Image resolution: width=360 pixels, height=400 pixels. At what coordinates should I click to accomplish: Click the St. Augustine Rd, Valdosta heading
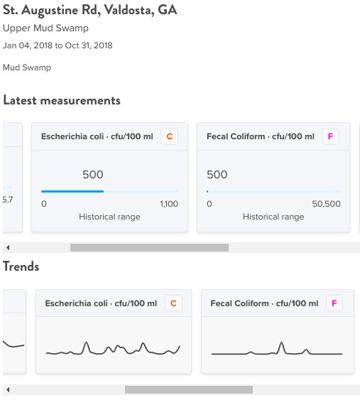tap(89, 11)
